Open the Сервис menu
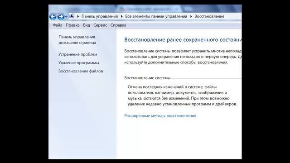This screenshot has height=163, width=290. [100, 25]
